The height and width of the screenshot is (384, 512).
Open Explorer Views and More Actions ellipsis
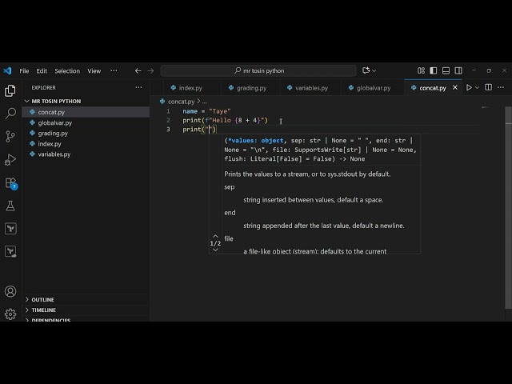138,87
